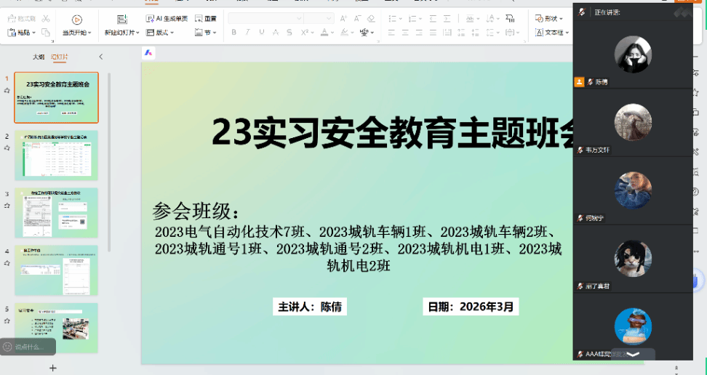The image size is (707, 375).
Task: Select the slide 3 thumbnail
Action: tap(56, 212)
